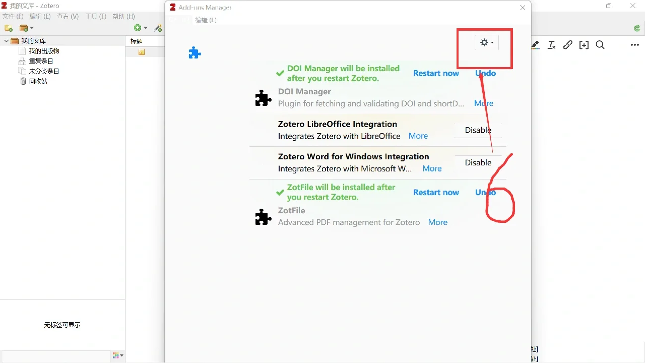Select the Extensions puzzle-piece category icon
Screen dimensions: 645x363
[x=195, y=52]
